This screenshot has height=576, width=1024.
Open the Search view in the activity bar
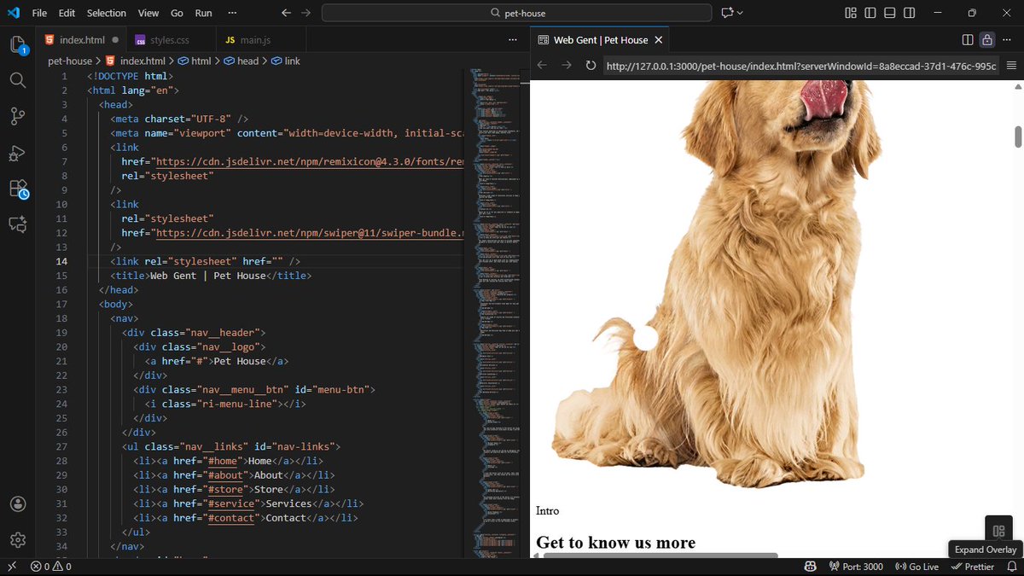[17, 79]
